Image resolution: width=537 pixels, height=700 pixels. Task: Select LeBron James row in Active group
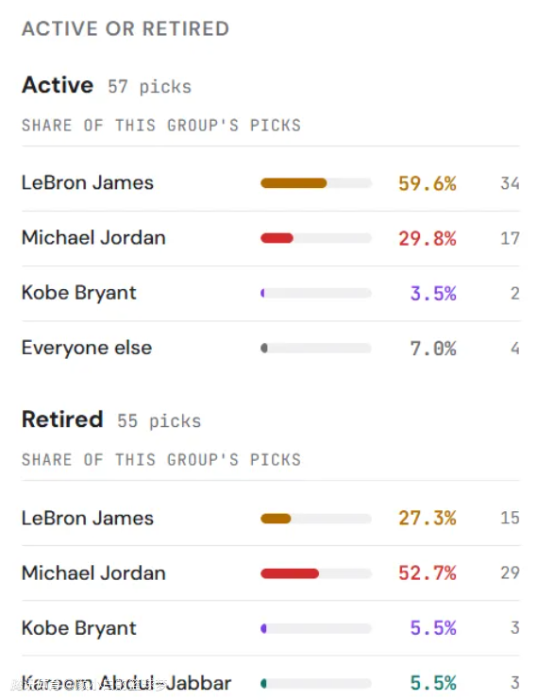pos(271,183)
